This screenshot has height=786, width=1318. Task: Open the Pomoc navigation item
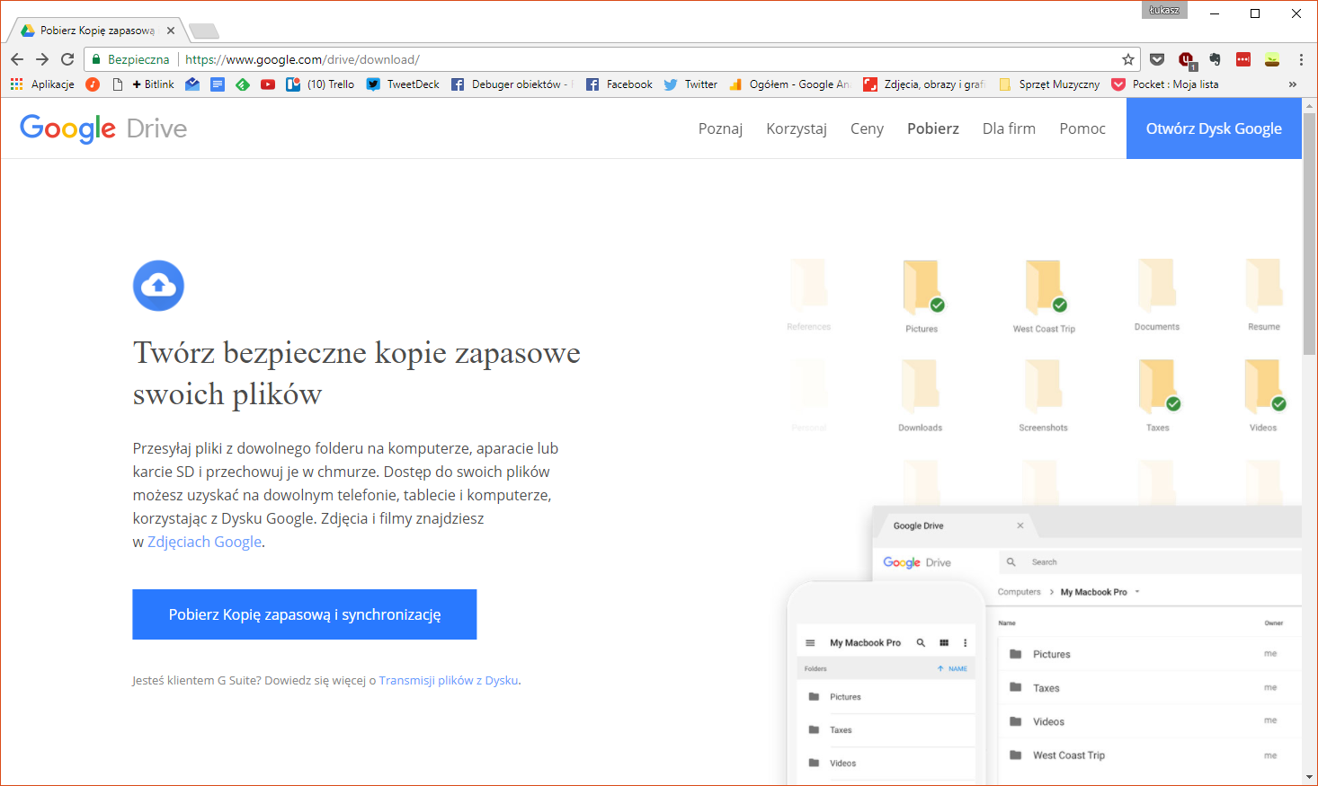pyautogui.click(x=1082, y=128)
